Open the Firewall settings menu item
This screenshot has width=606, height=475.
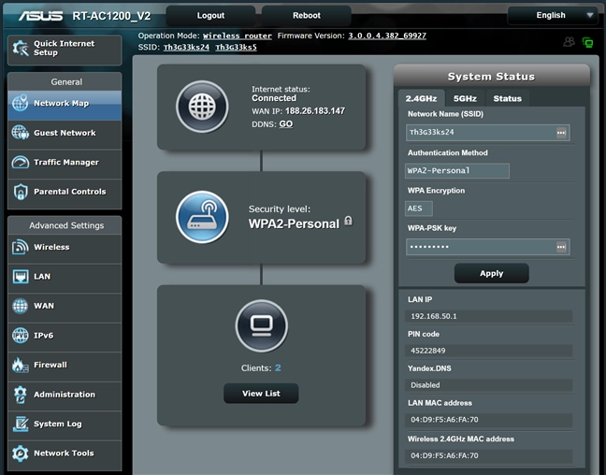pyautogui.click(x=65, y=365)
